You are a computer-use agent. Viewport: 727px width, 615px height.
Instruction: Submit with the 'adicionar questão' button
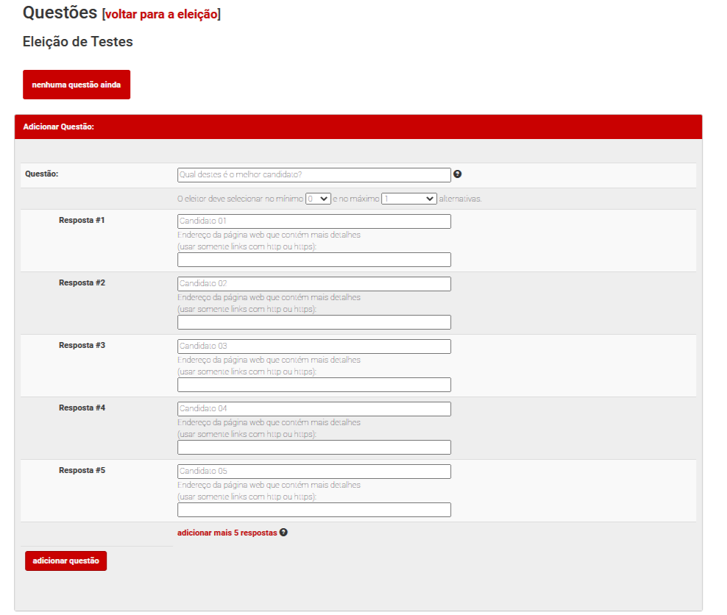[x=65, y=561]
